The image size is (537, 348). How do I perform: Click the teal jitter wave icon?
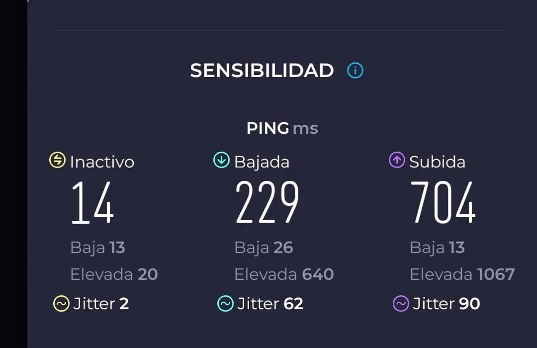tap(225, 303)
